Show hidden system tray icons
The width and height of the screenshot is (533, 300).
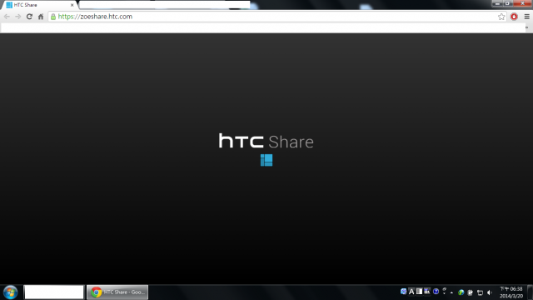click(x=451, y=292)
